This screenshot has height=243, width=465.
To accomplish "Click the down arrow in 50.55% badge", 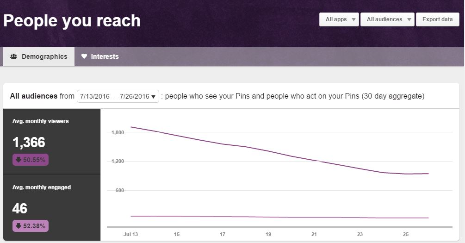I will [x=18, y=160].
